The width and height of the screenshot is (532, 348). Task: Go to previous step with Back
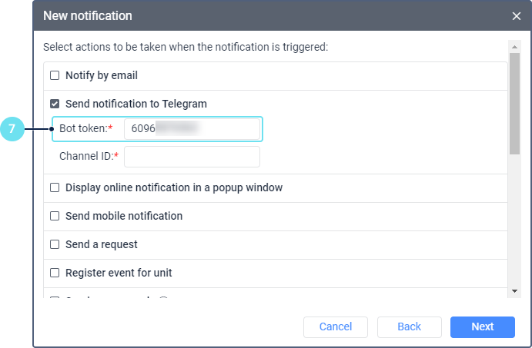tap(409, 326)
